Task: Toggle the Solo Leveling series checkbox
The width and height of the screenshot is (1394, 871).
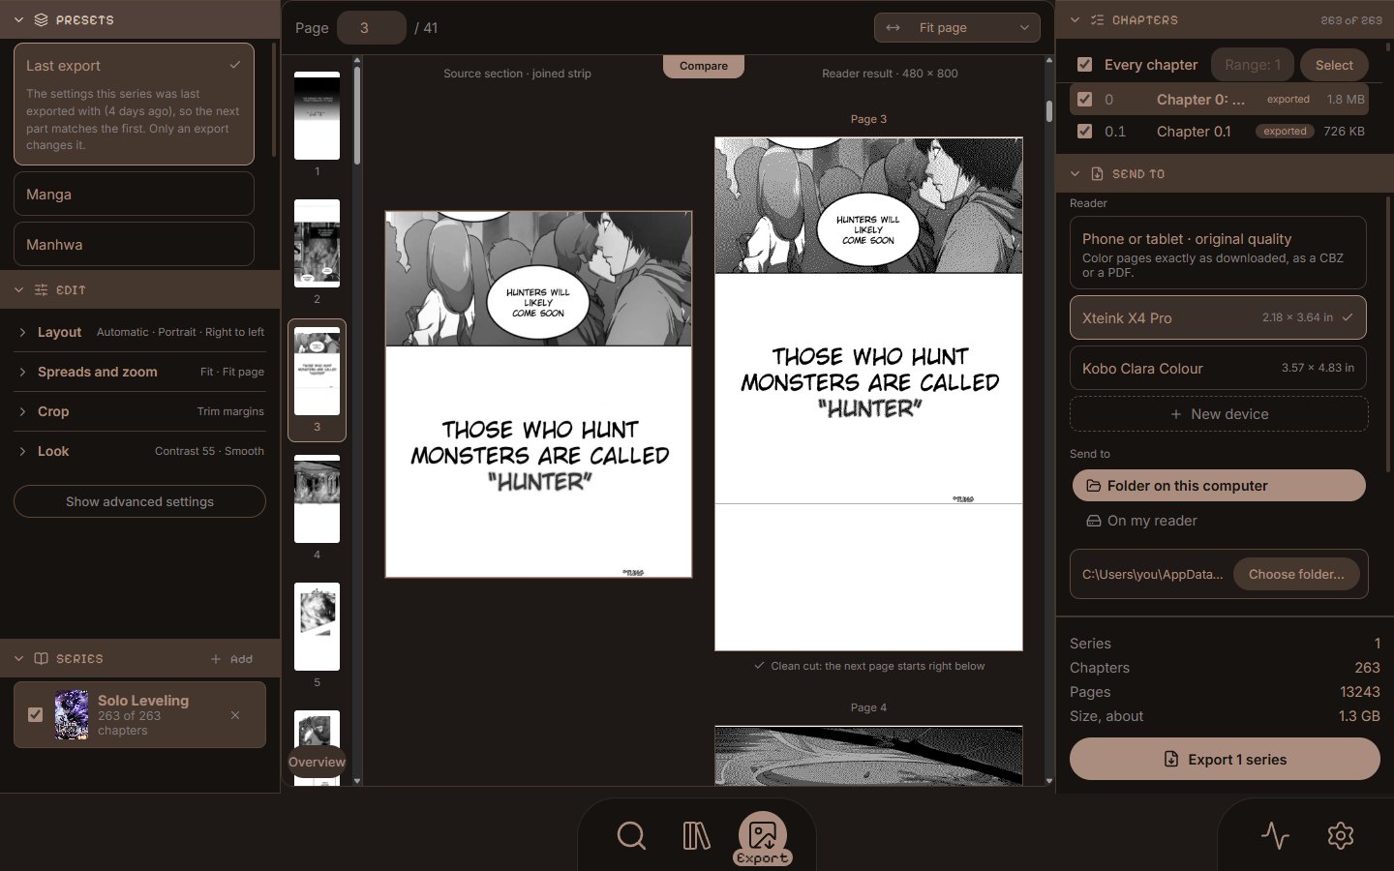Action: pos(36,715)
